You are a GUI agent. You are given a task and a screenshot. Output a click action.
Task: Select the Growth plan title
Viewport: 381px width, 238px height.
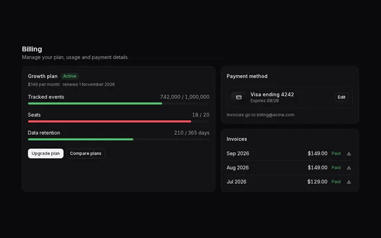coord(42,76)
